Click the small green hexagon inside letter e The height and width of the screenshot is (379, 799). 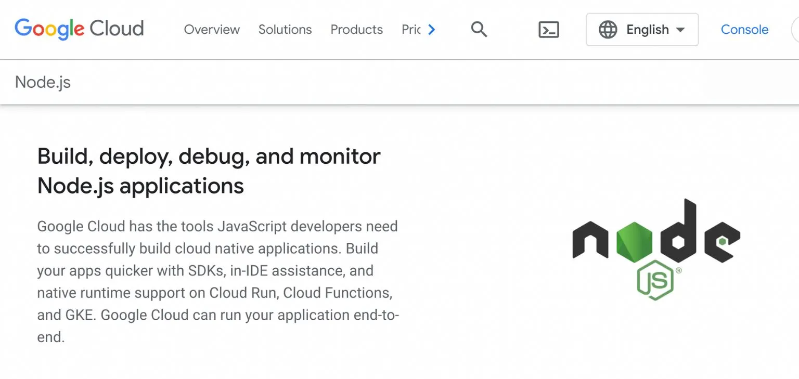(x=722, y=241)
